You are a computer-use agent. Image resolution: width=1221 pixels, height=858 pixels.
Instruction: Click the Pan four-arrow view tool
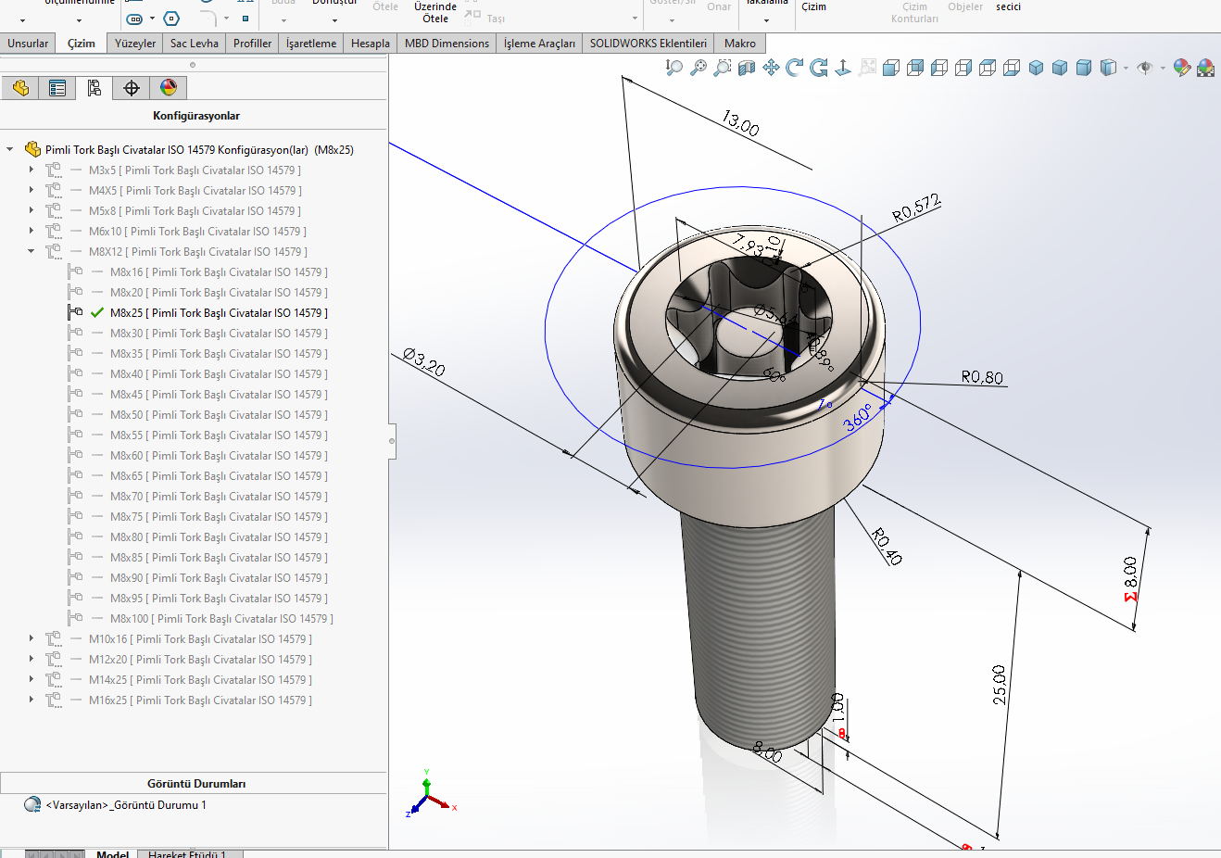[x=771, y=68]
